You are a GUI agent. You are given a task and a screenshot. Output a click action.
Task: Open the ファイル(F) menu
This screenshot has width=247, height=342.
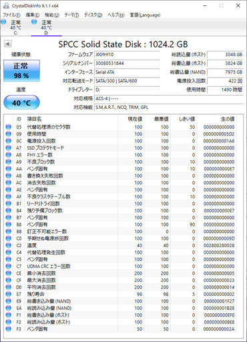[11, 15]
